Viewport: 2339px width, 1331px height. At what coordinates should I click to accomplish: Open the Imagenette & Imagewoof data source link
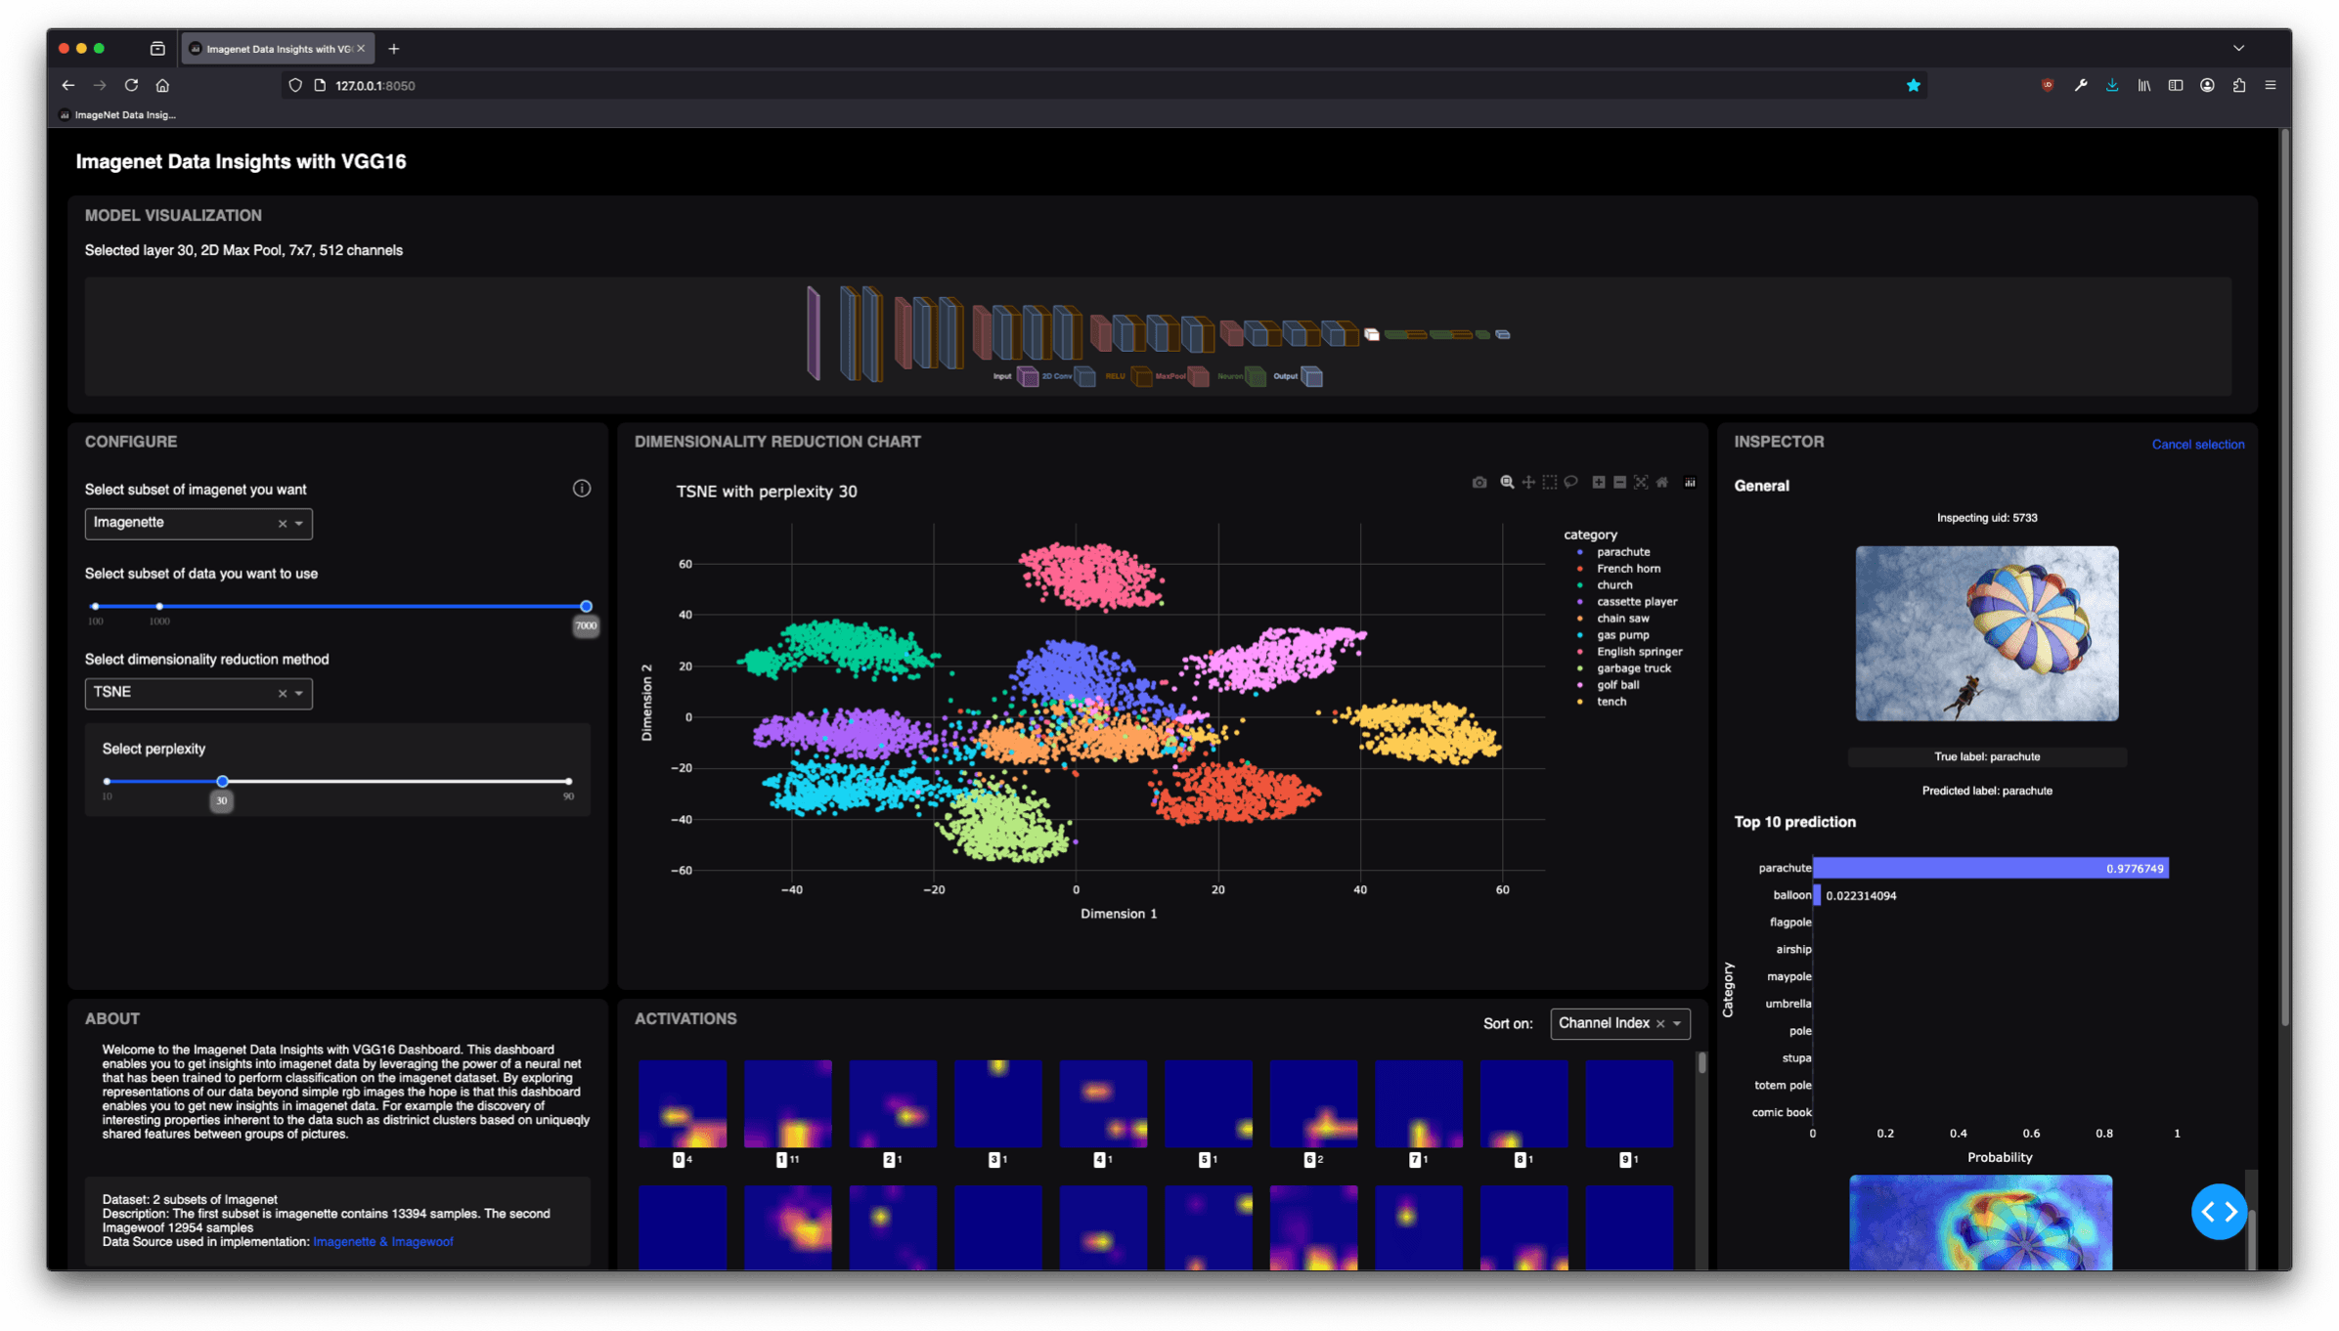click(x=382, y=1242)
